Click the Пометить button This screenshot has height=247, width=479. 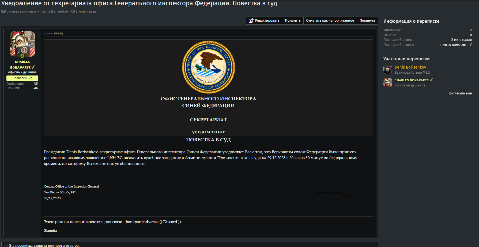click(x=293, y=21)
